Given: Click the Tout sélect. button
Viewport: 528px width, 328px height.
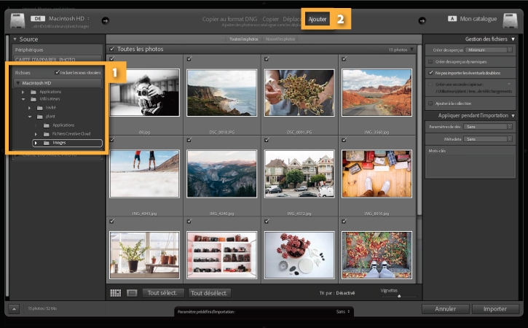Looking at the screenshot, I should 163,293.
